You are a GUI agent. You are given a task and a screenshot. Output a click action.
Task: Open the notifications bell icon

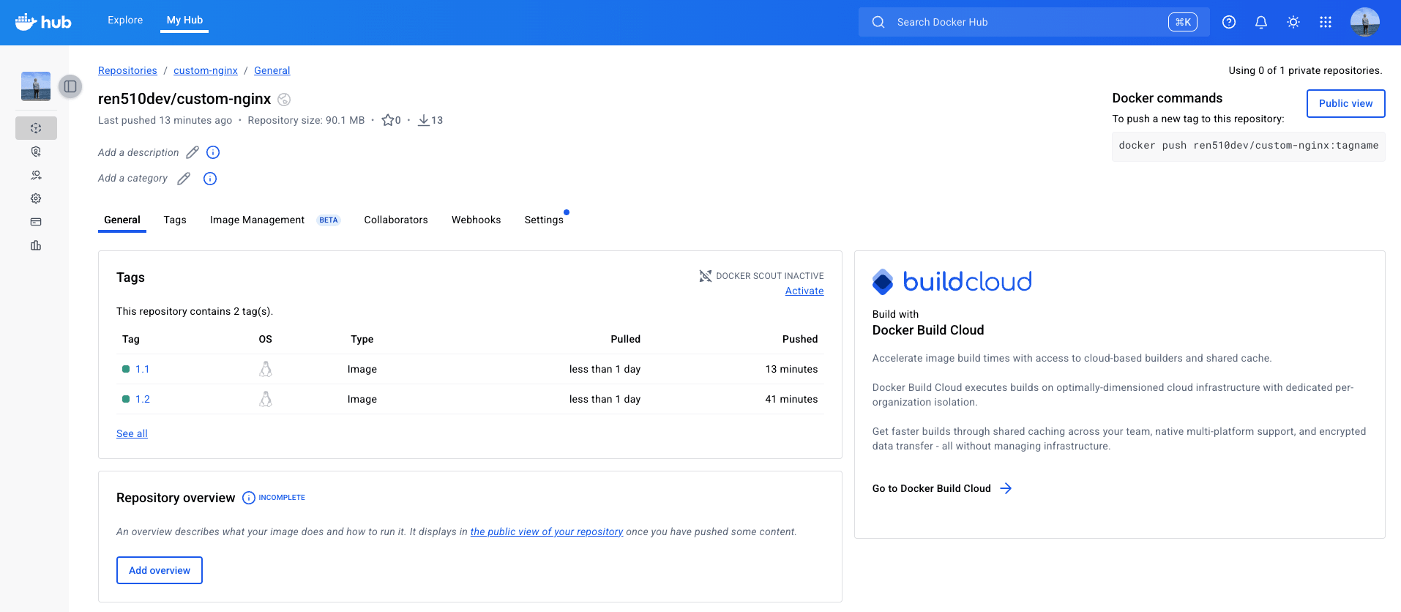click(1261, 22)
